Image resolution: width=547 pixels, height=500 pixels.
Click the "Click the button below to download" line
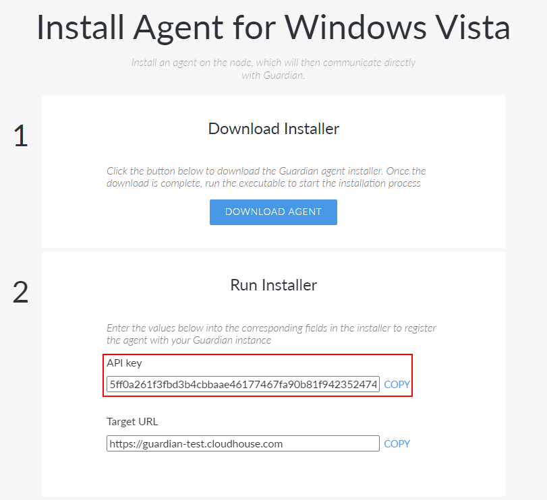click(266, 171)
